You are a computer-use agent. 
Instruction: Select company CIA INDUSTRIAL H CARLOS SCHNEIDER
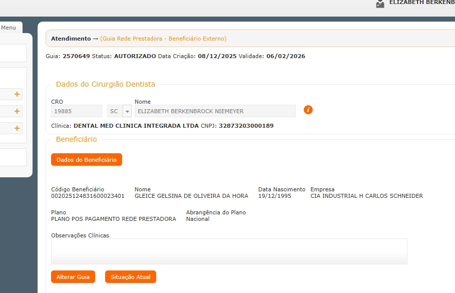(x=367, y=196)
